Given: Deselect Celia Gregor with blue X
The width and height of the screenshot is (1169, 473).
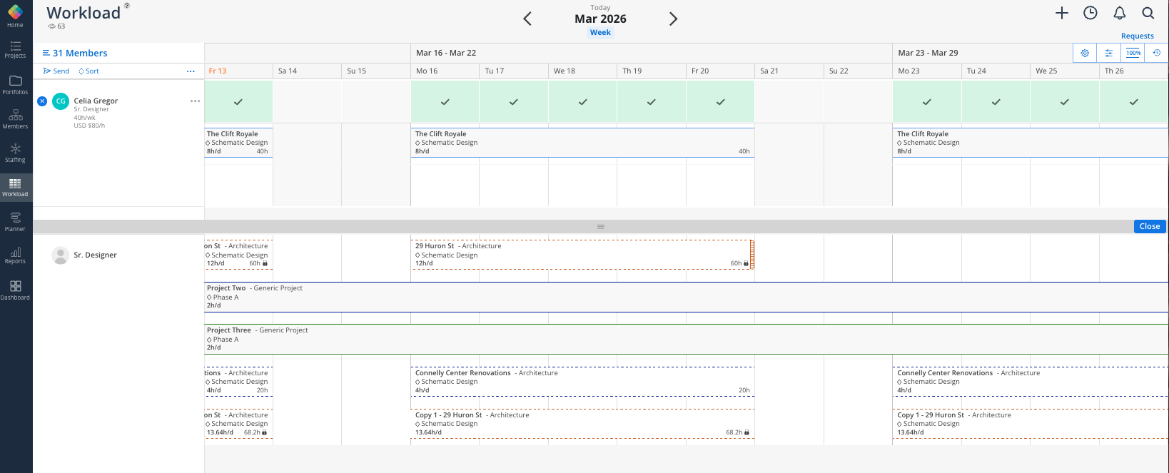Looking at the screenshot, I should click(x=42, y=101).
